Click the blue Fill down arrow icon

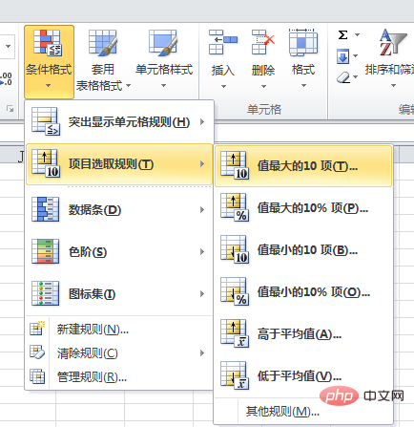click(342, 56)
